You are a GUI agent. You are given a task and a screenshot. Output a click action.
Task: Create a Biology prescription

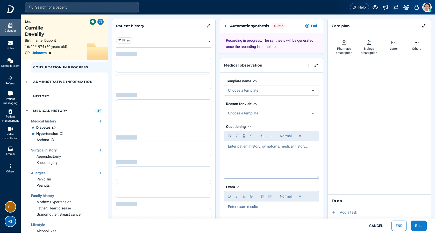369,47
